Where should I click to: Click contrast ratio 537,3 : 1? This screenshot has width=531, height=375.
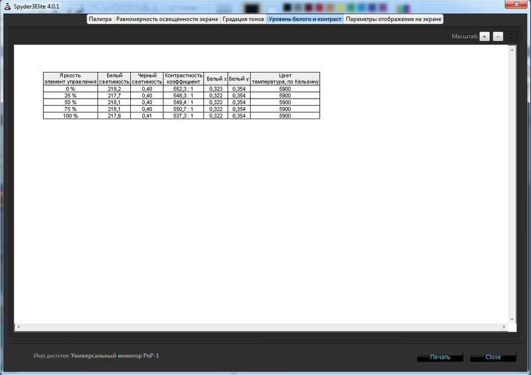tap(183, 116)
